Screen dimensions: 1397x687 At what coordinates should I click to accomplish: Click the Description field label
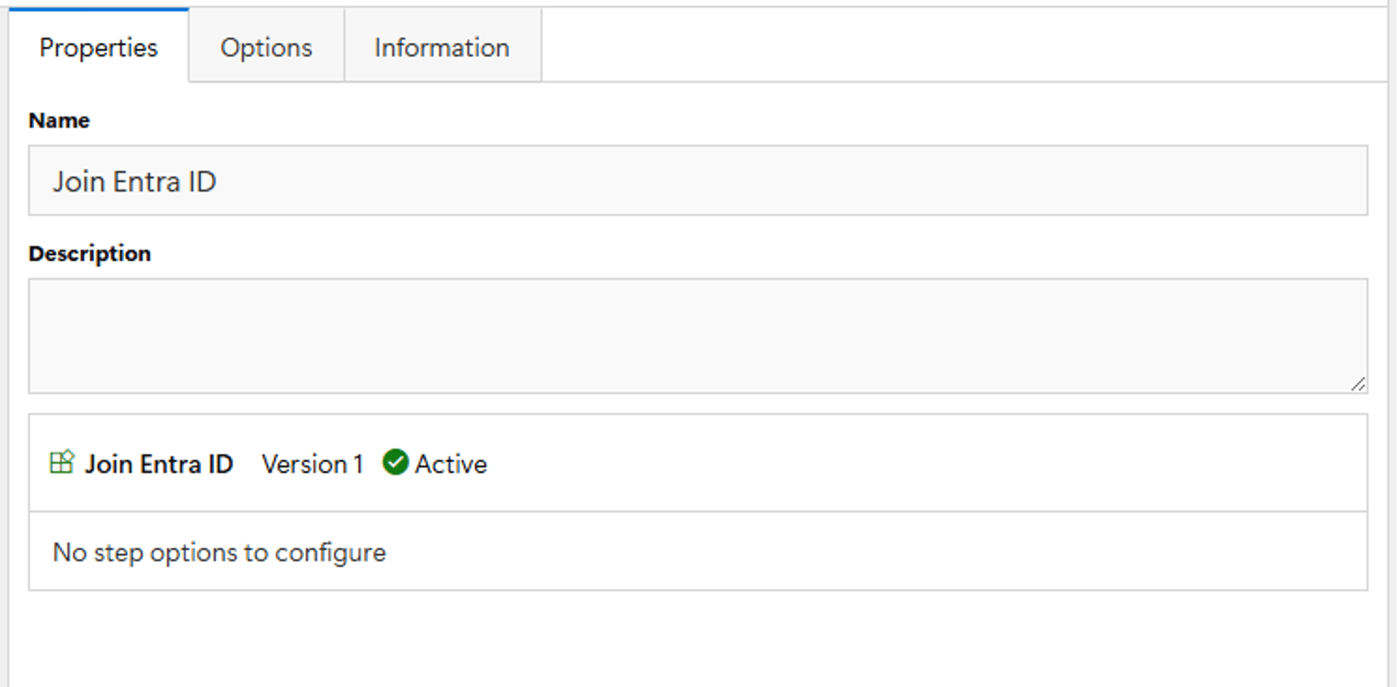(x=89, y=253)
